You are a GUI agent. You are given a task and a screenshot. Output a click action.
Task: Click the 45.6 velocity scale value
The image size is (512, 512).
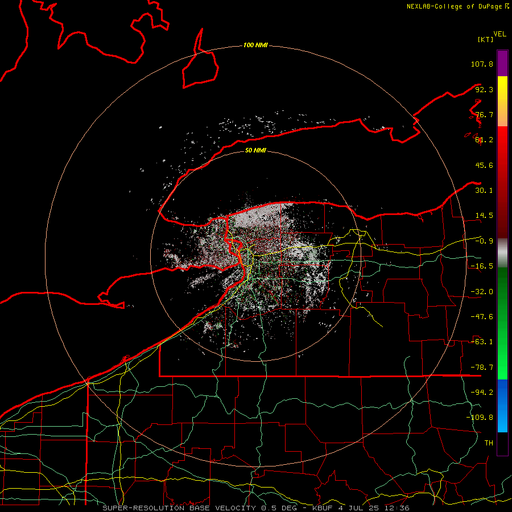484,165
